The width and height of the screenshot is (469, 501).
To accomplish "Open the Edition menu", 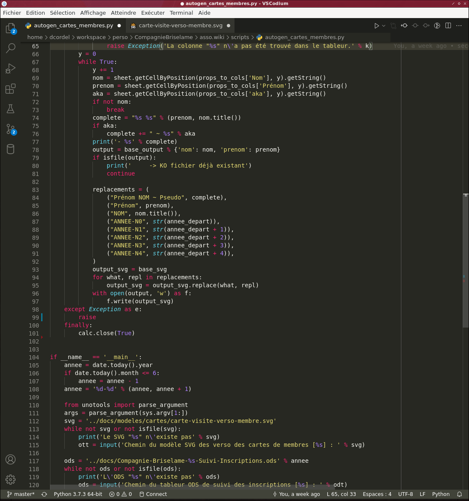I will coord(35,13).
